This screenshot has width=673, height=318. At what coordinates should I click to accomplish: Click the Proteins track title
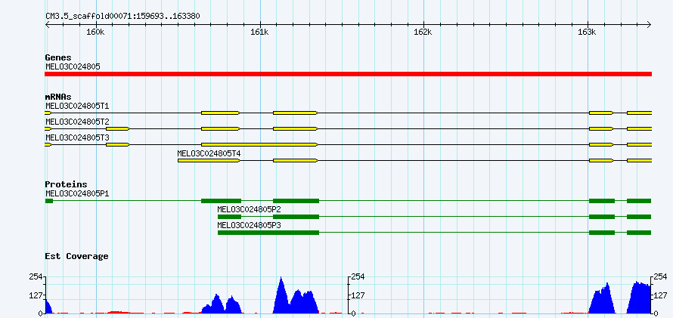tap(66, 185)
